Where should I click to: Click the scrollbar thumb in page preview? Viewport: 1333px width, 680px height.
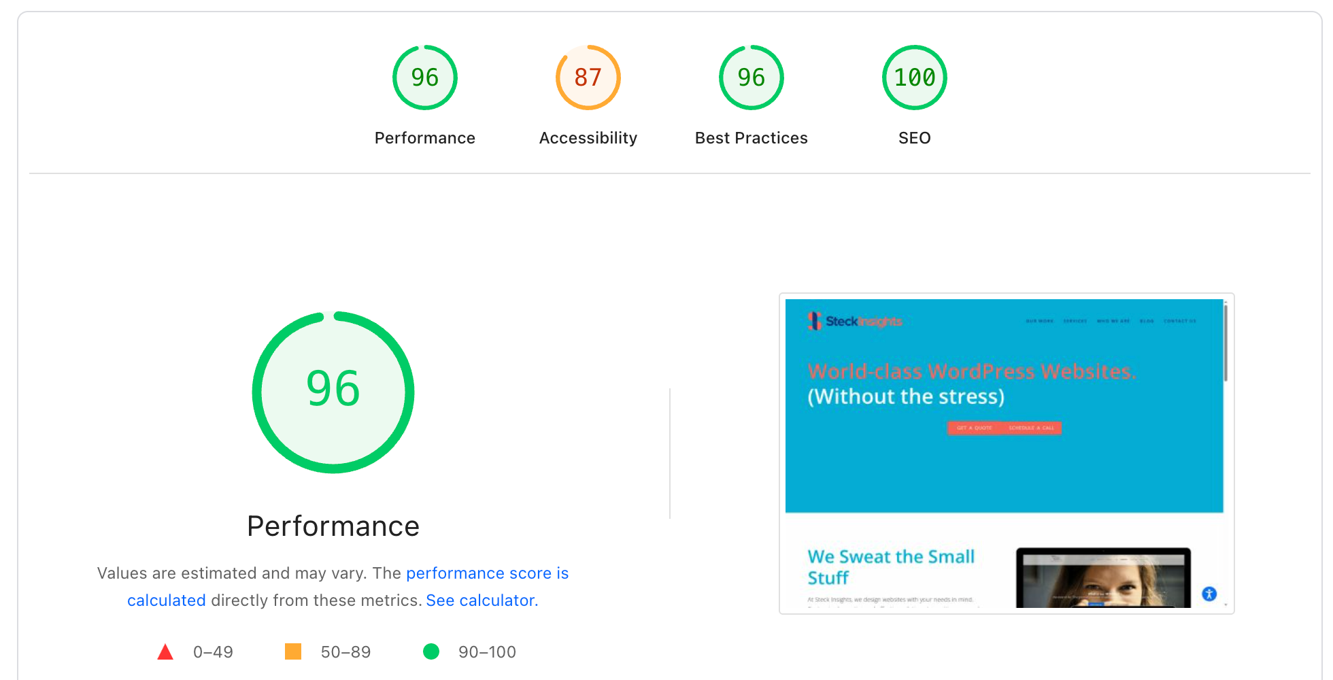1226,343
